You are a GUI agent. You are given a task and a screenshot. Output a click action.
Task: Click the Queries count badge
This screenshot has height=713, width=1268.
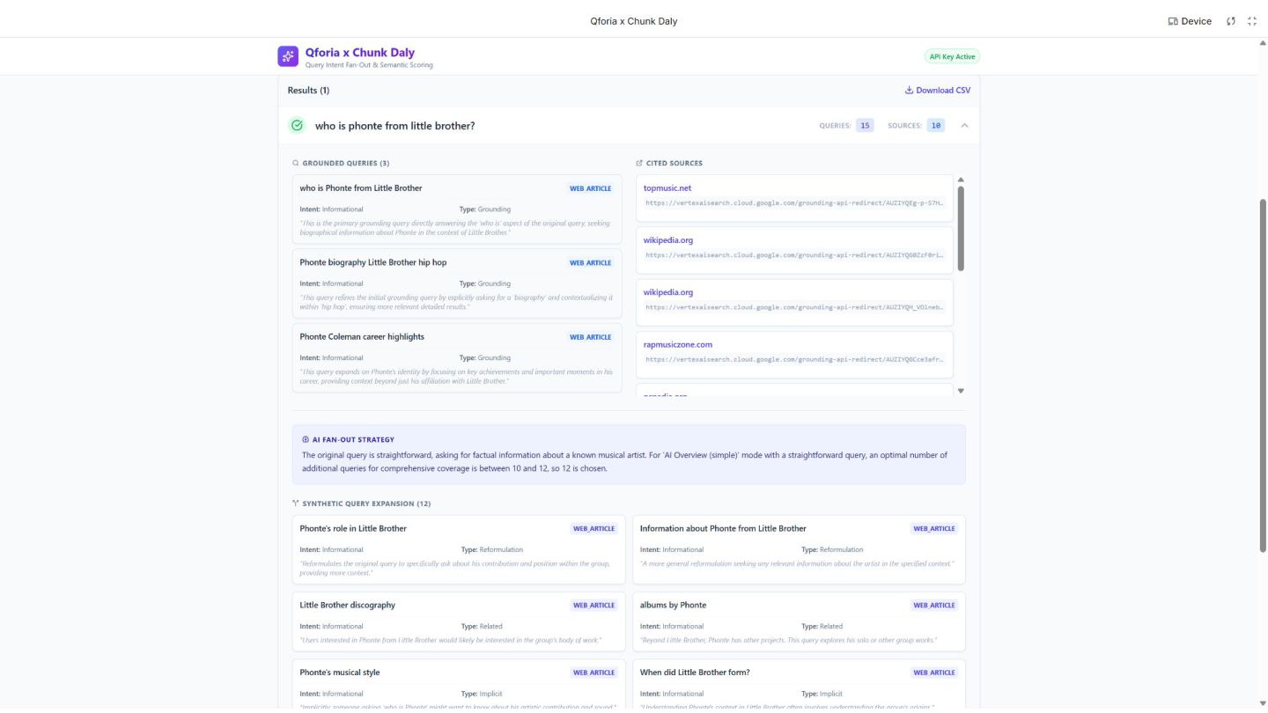865,126
